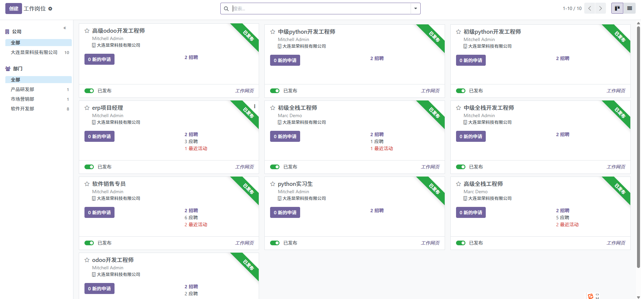The image size is (641, 299).
Task: Unpublish the 初级全栈工程师 job position
Action: click(x=275, y=167)
